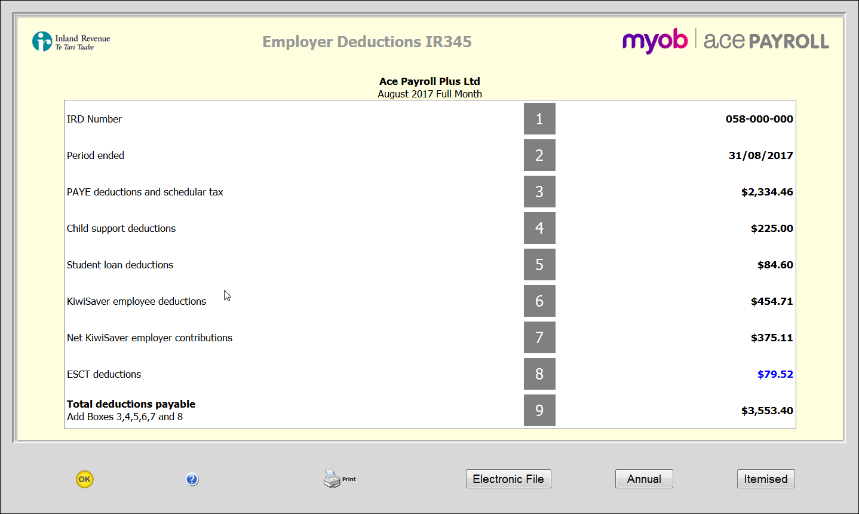Click the blue ESCT amount $79.52

(775, 374)
